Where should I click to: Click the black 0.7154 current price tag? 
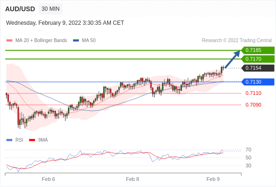(258, 68)
